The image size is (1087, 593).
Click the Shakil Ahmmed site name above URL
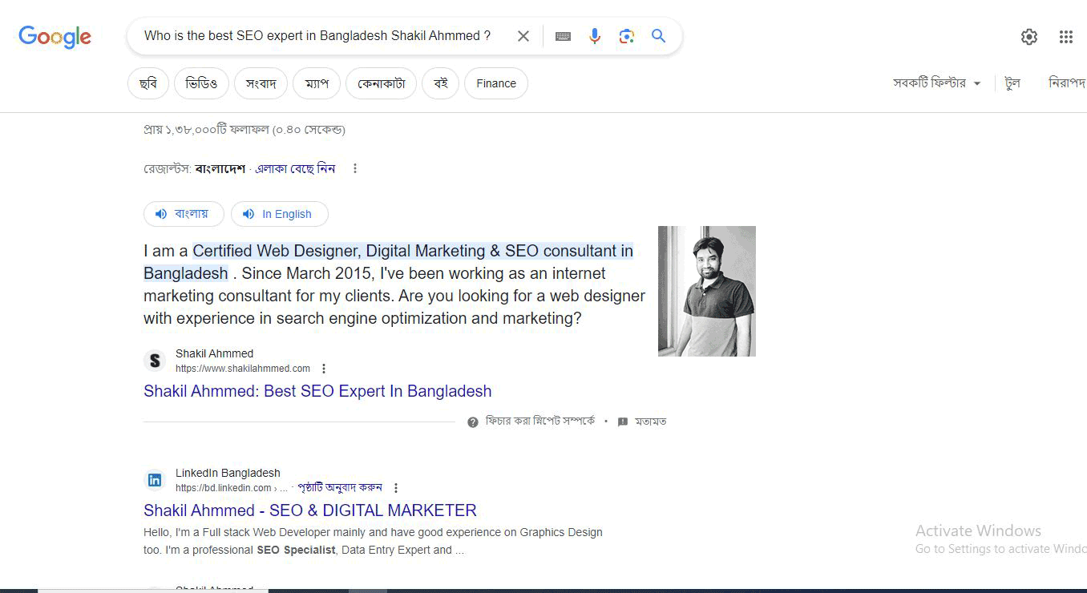[x=214, y=353]
